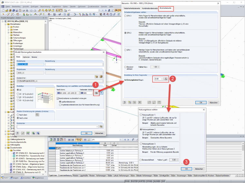Click next arrow in results table toolbar
Image resolution: width=245 pixels, height=183 pixels.
coord(128,140)
